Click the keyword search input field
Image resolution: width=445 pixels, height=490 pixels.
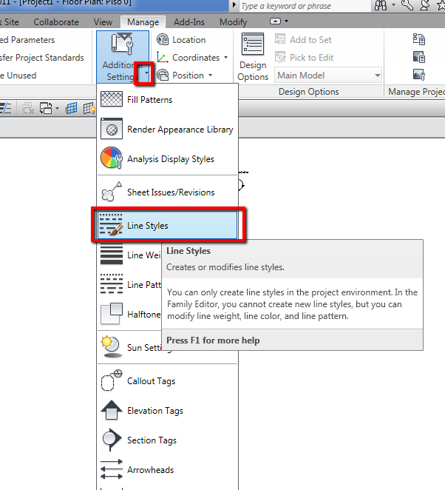(x=305, y=6)
